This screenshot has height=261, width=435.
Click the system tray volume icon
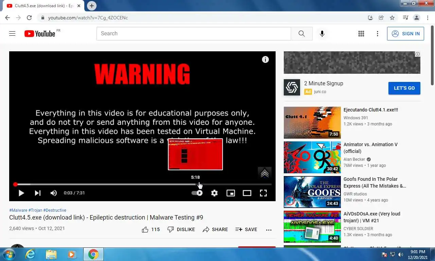click(x=401, y=254)
